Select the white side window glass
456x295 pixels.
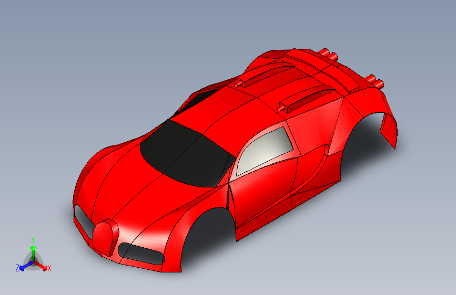tap(264, 151)
